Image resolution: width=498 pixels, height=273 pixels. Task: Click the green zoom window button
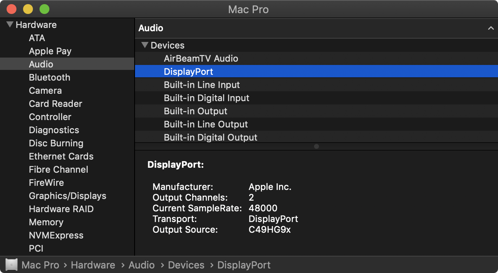[44, 9]
